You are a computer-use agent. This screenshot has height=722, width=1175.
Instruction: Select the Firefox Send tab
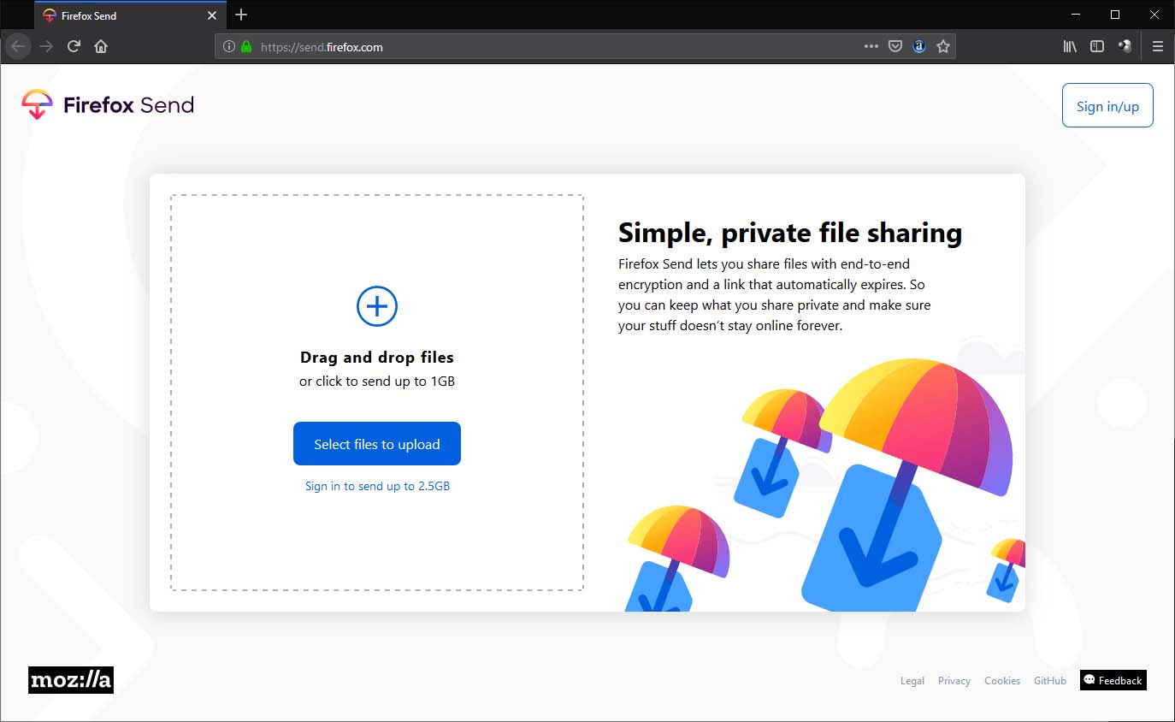[x=130, y=15]
